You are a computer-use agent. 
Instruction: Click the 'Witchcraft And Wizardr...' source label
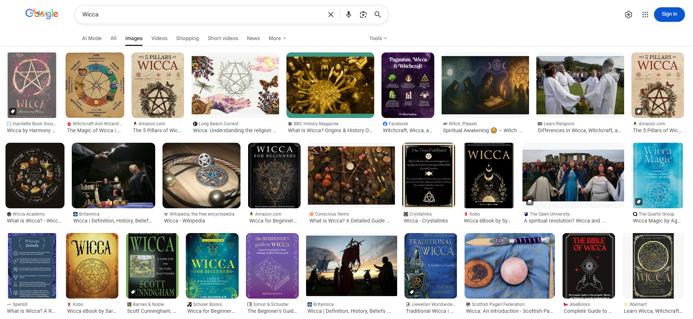point(97,124)
